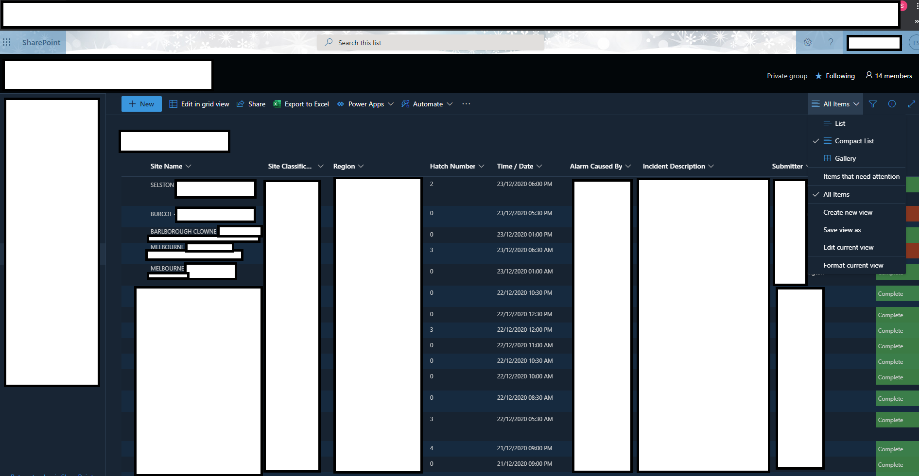The height and width of the screenshot is (476, 919).
Task: Open Site Name column menu
Action: coord(171,166)
